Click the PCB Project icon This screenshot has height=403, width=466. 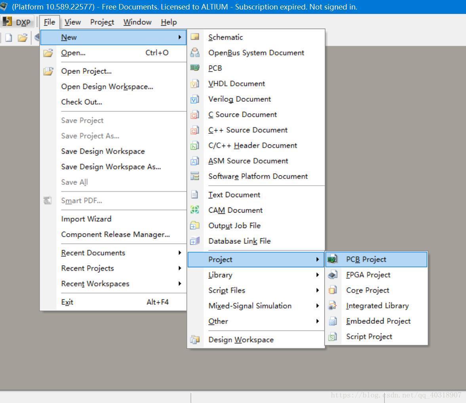click(x=333, y=259)
